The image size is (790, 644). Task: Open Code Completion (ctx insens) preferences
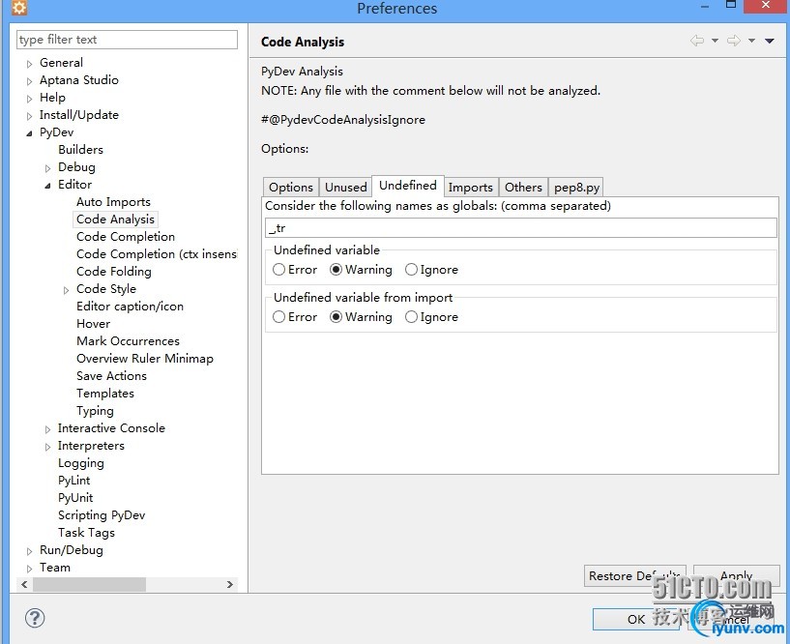click(157, 254)
